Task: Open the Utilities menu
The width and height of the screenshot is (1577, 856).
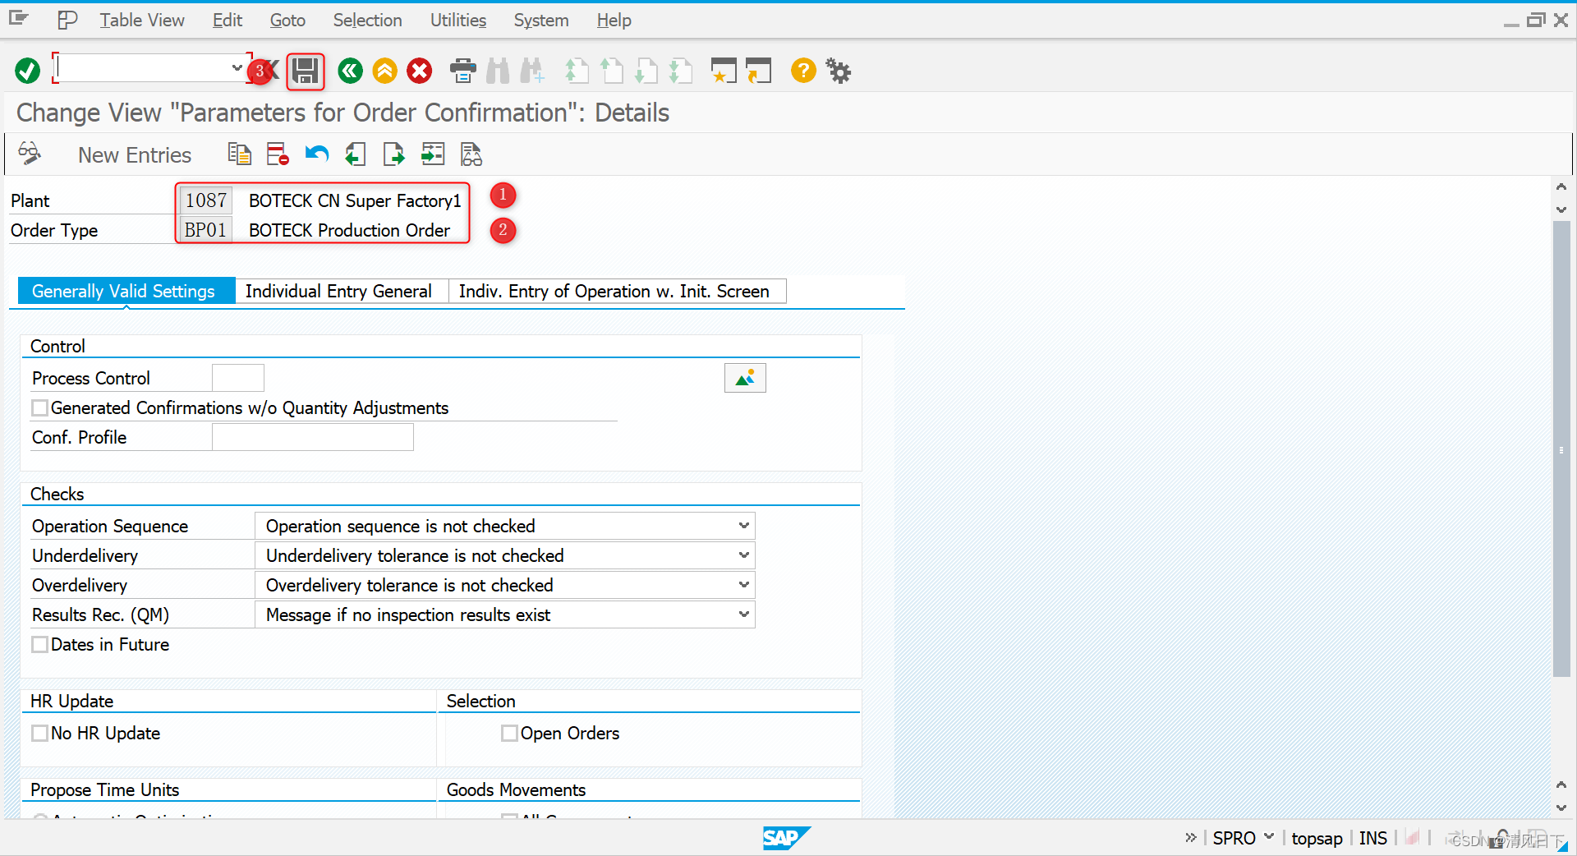Action: [x=457, y=20]
